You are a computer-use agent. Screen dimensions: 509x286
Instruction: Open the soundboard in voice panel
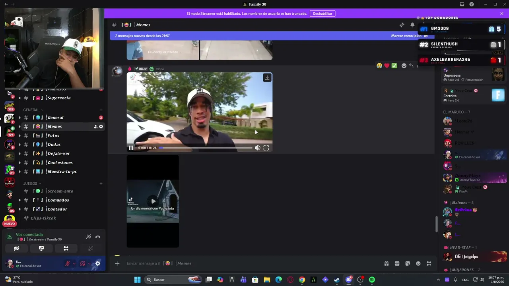(x=91, y=249)
